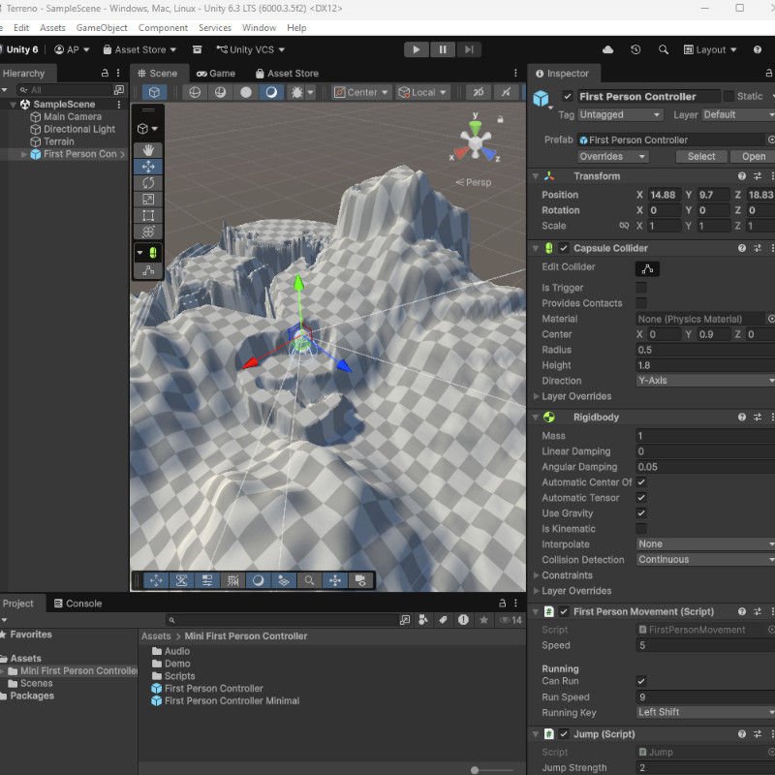Switch to the Game tab

tap(216, 74)
